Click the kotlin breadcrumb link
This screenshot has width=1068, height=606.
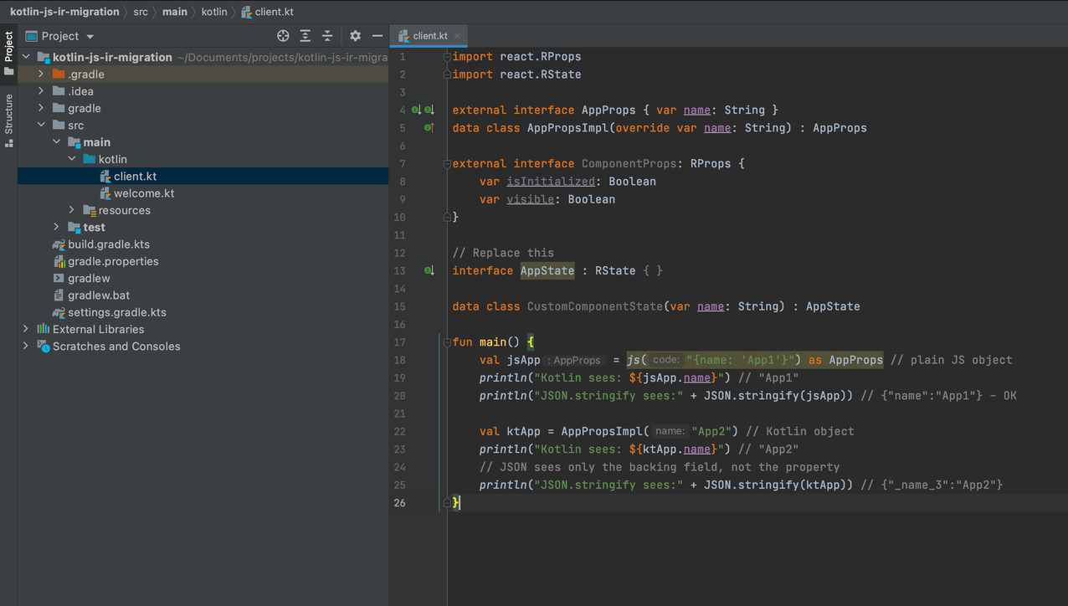click(x=214, y=12)
